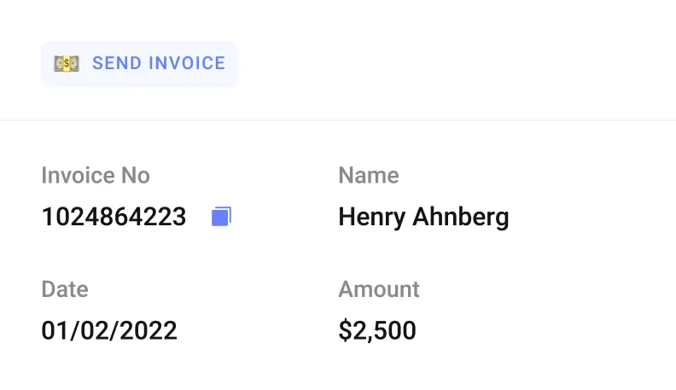The image size is (676, 390).
Task: Click the Name field label
Action: pos(369,176)
